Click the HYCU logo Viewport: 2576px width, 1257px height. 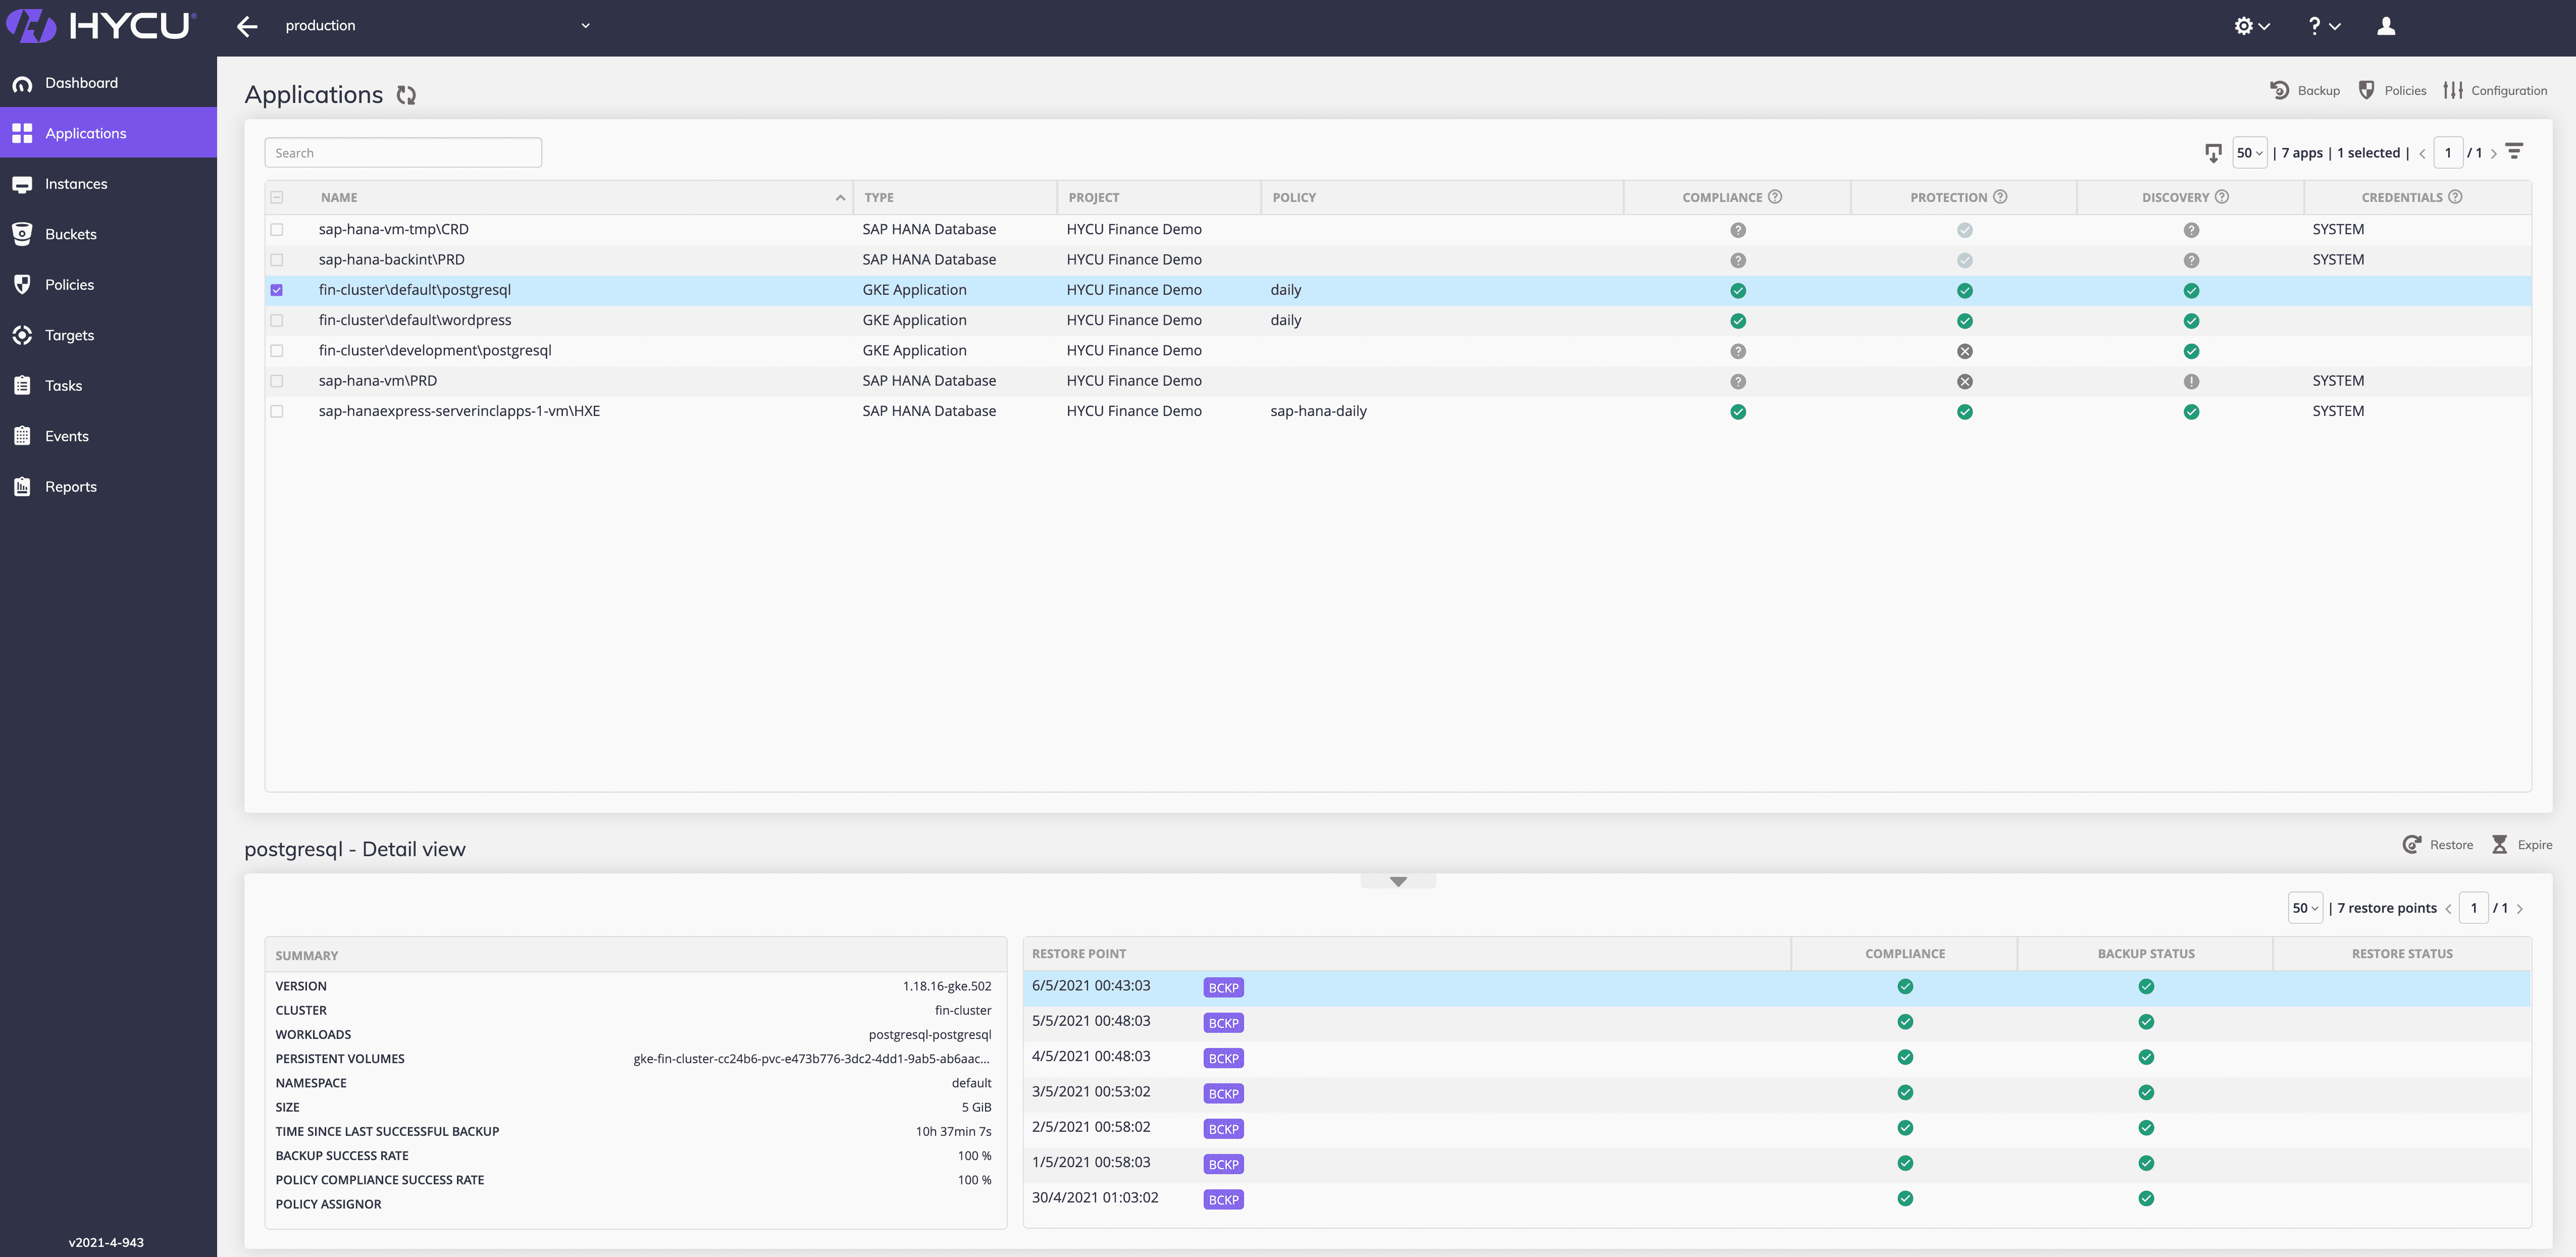click(101, 26)
